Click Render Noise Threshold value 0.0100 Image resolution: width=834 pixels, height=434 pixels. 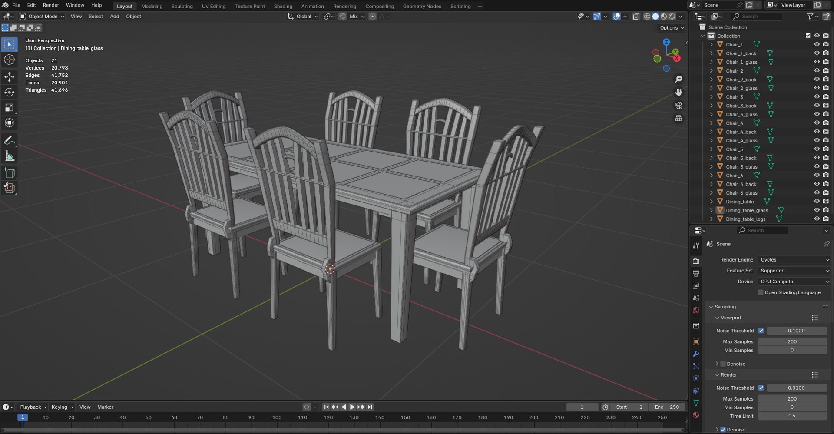point(796,388)
